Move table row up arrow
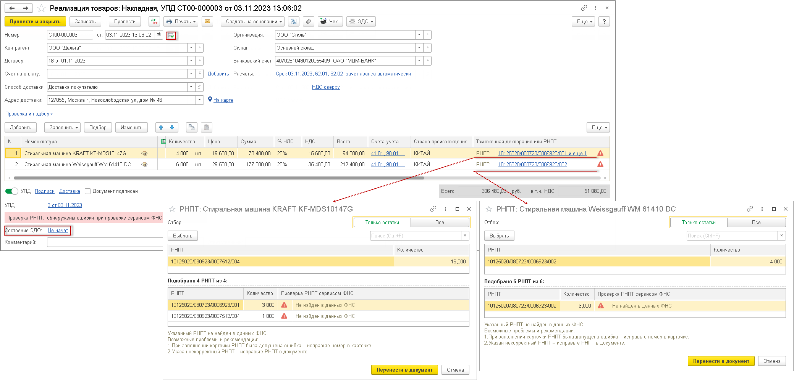This screenshot has height=380, width=794. 161,127
